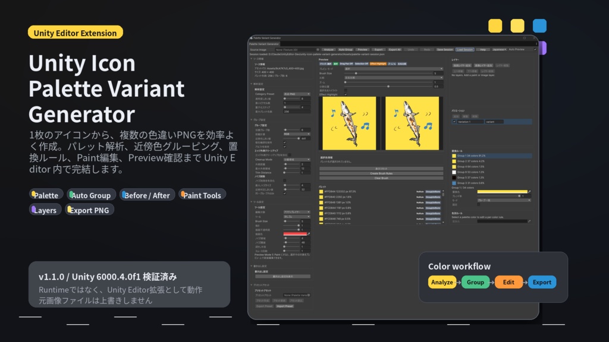The image size is (609, 342).
Task: Open the Category Preset dropdown
Action: coord(297,94)
